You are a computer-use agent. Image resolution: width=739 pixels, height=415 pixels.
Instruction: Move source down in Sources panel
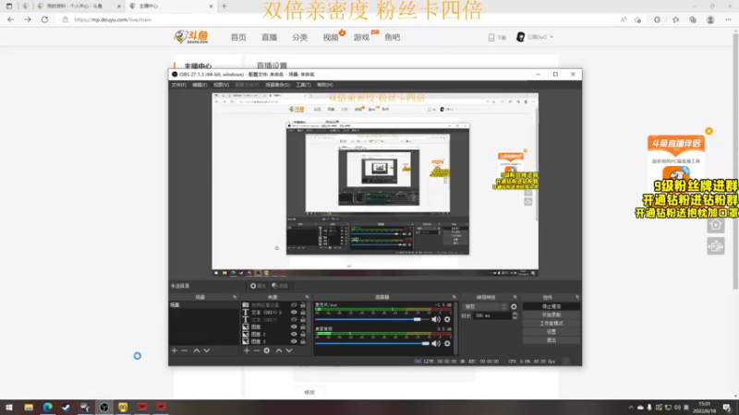click(x=289, y=350)
